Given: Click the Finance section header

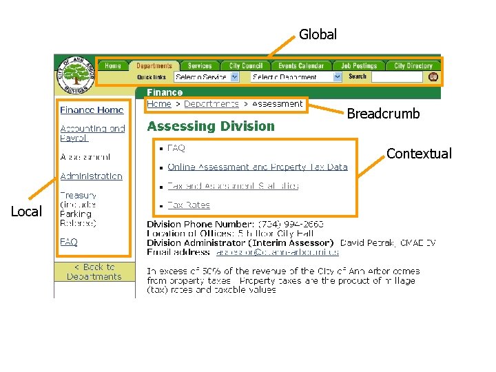Looking at the screenshot, I should (x=165, y=92).
